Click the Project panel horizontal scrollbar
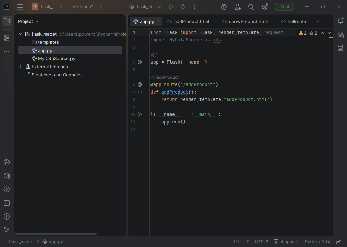The width and height of the screenshot is (347, 247). tap(56, 234)
